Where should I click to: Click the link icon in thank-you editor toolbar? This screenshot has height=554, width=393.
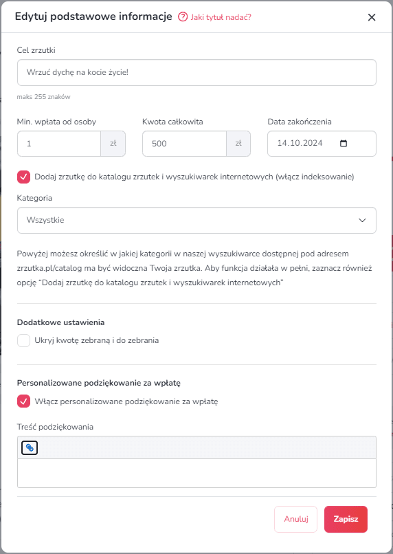pos(30,447)
